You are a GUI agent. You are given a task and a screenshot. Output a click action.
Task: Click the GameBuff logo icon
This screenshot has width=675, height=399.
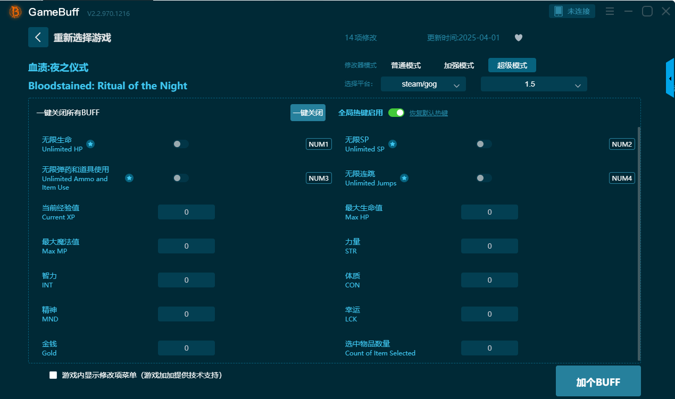coord(15,12)
